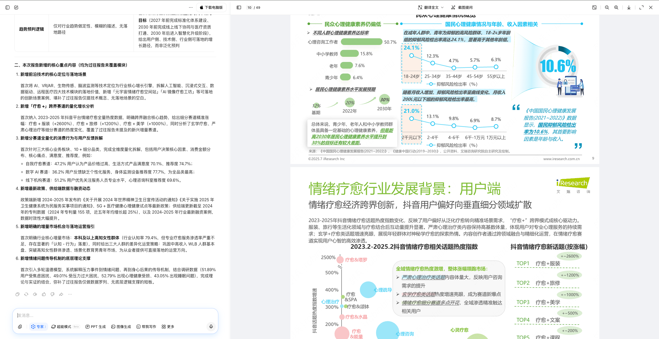The image size is (659, 339).
Task: Play the response aloud with speaker icon
Action: pyautogui.click(x=35, y=294)
